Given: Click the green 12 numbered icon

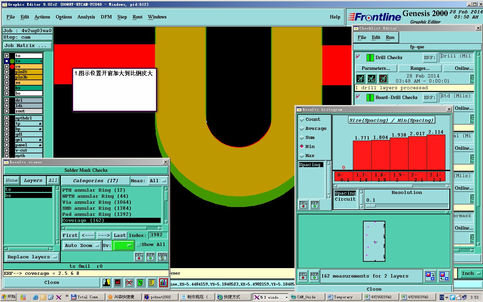Looking at the screenshot, I should (141, 283).
